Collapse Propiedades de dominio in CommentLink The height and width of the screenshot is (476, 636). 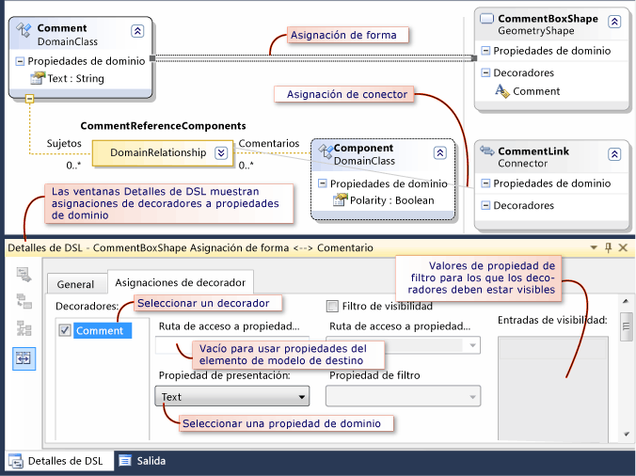tap(485, 183)
